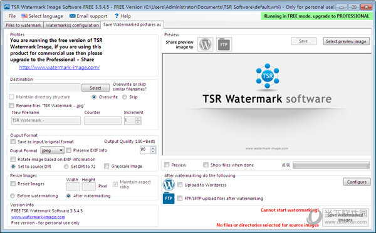
Task: Click the WordPress logo beside Upload to Wordpress
Action: point(169,185)
